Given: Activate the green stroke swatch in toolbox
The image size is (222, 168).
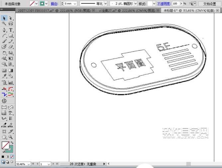Looking at the screenshot, I should pos(11,150).
